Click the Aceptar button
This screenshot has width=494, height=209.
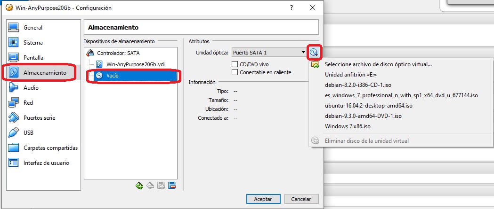263,199
